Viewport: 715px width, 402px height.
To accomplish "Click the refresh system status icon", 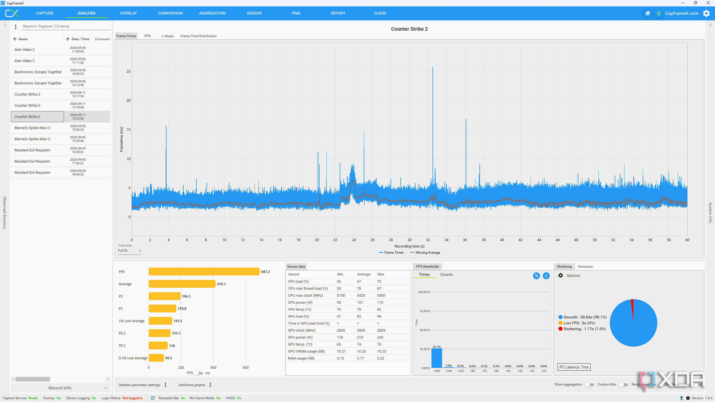I will (x=153, y=398).
